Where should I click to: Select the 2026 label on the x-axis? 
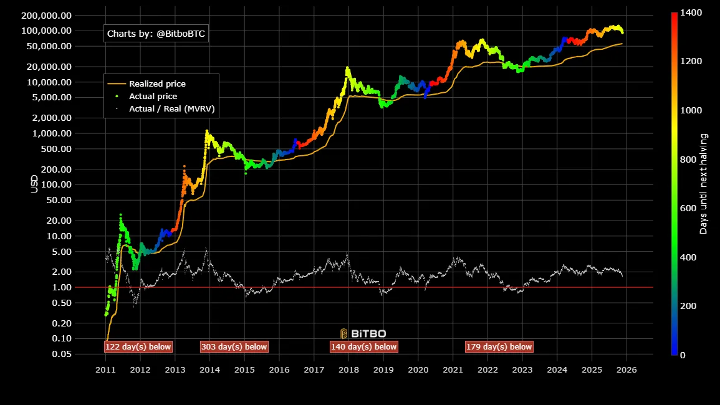[625, 369]
